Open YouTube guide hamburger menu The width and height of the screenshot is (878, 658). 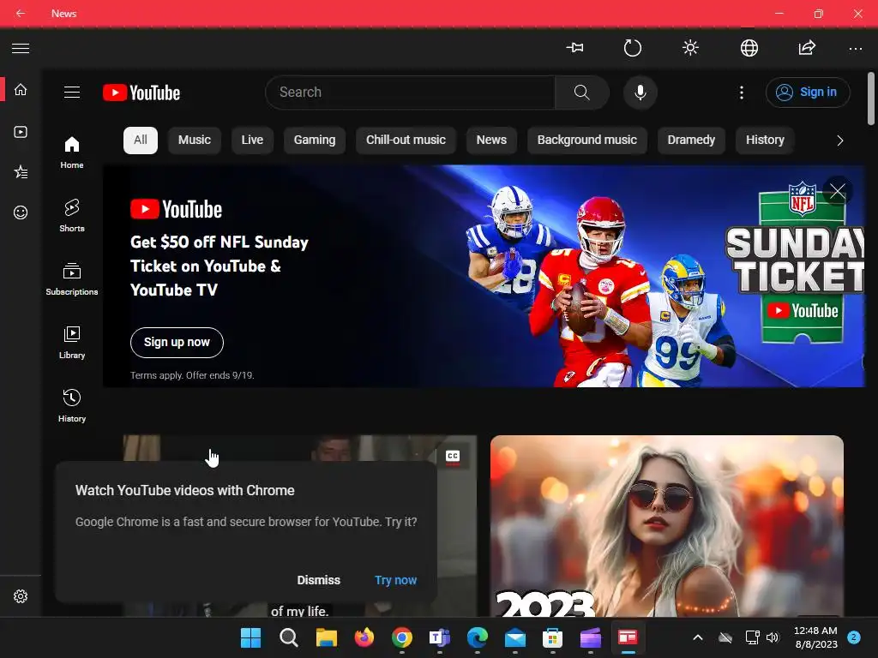pyautogui.click(x=72, y=93)
